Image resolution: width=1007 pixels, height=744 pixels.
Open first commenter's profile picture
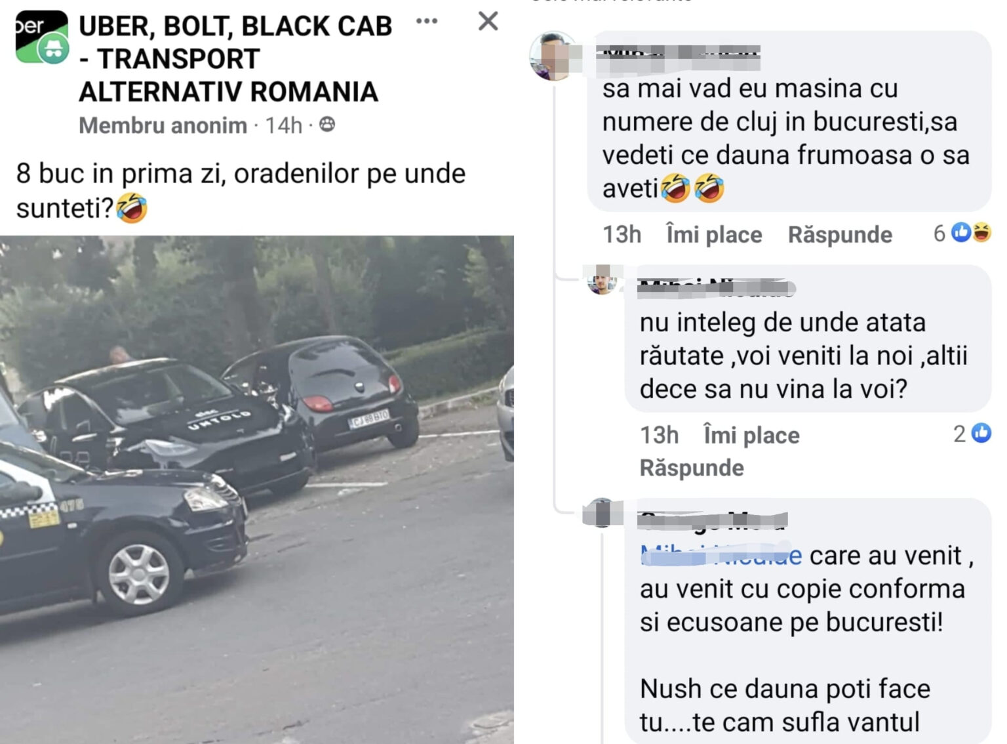tap(554, 56)
